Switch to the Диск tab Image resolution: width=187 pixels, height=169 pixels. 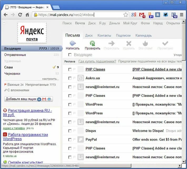89,35
